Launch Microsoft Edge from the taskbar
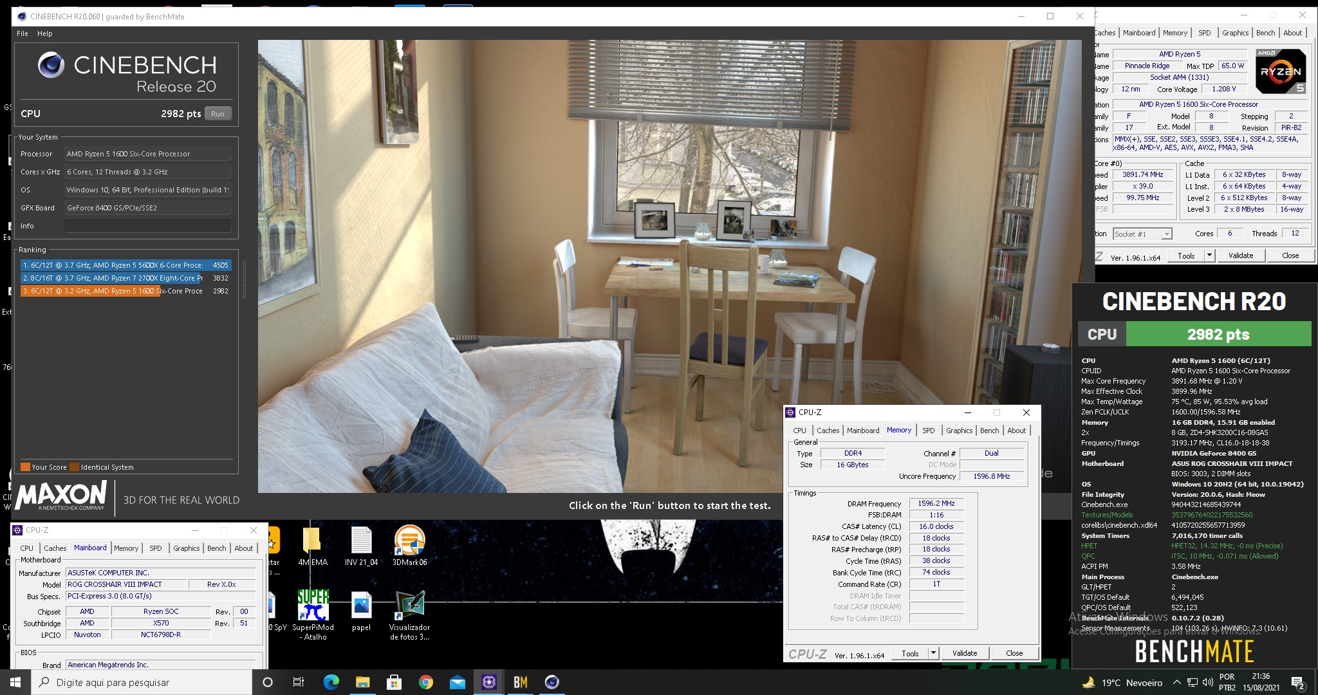The height and width of the screenshot is (695, 1318). (x=331, y=682)
